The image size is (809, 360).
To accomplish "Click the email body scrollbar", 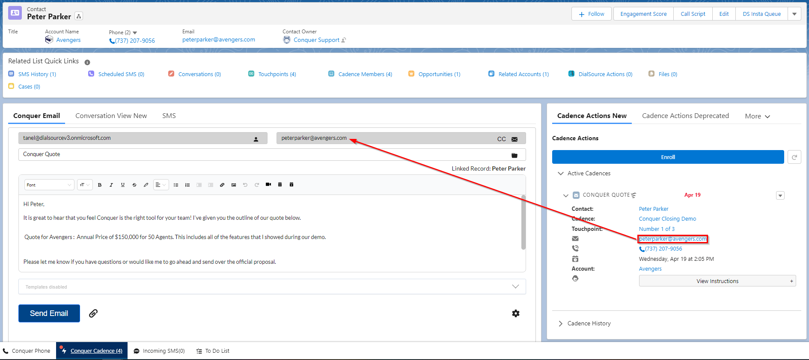I will coord(523,222).
